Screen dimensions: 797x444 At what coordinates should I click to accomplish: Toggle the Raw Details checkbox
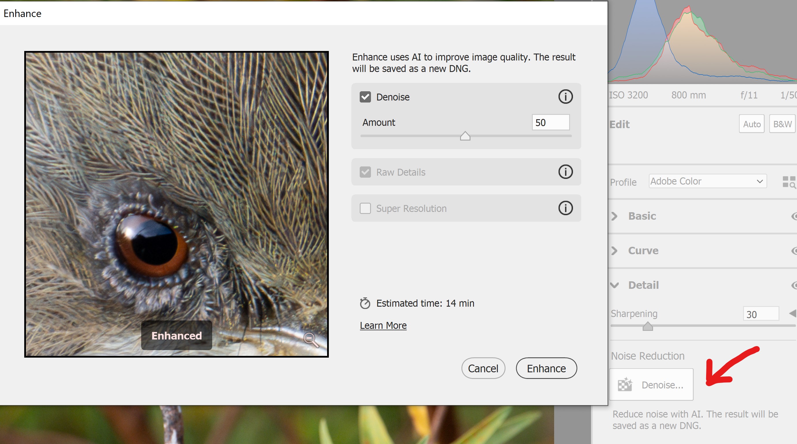click(x=365, y=172)
